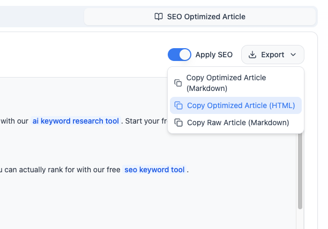328x229 pixels.
Task: Choose Copy Optimized Article (Markdown)
Action: coord(226,83)
